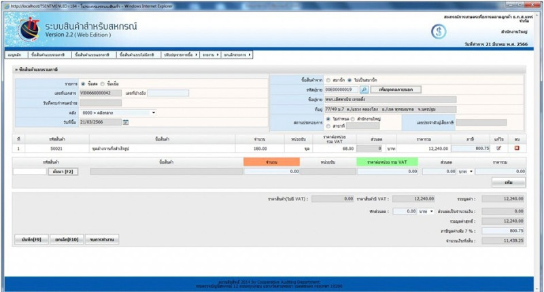Screen dimensions: 544x292
Task: Choose the สมาชิก (member) radio option
Action: pyautogui.click(x=328, y=79)
